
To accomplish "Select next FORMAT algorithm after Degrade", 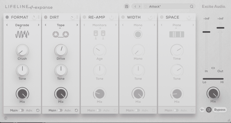I will [39, 25].
